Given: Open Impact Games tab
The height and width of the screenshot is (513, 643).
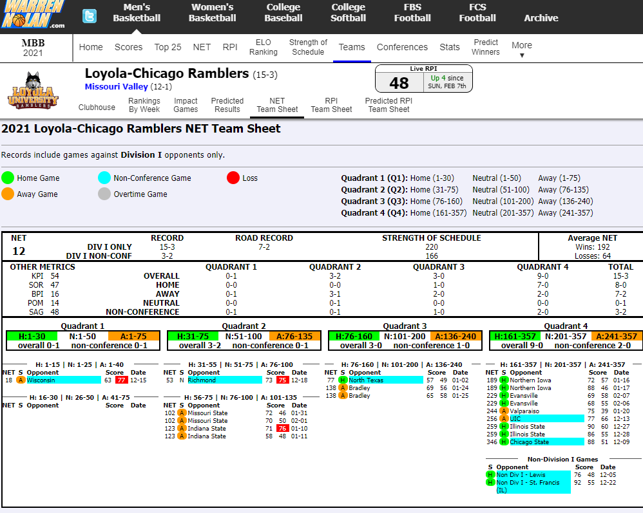Looking at the screenshot, I should [x=186, y=105].
